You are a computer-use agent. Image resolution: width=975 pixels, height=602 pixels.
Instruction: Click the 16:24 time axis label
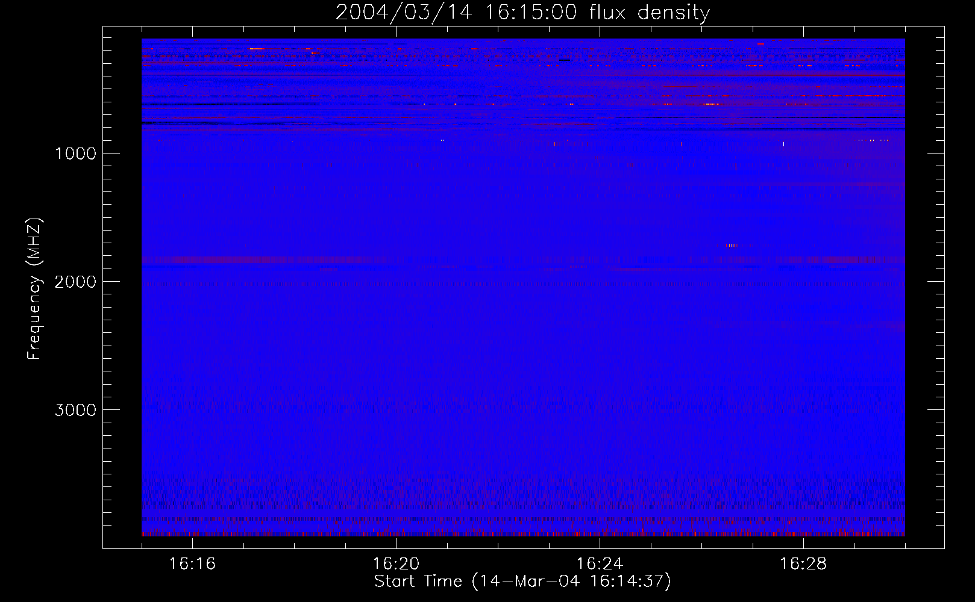pyautogui.click(x=600, y=563)
